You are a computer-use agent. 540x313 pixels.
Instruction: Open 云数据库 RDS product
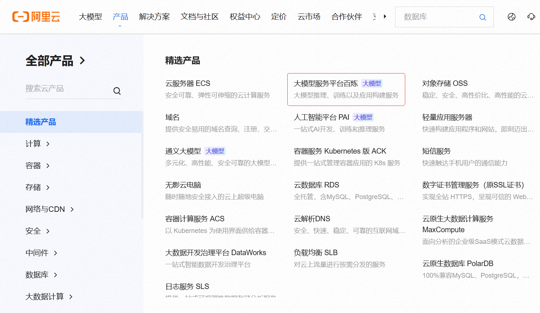coord(316,185)
